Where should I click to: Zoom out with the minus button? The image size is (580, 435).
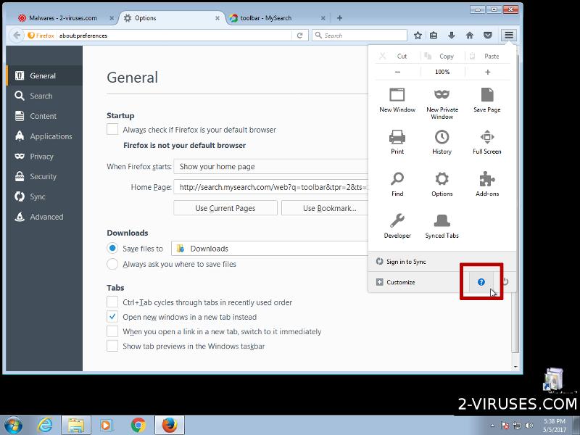tap(397, 72)
